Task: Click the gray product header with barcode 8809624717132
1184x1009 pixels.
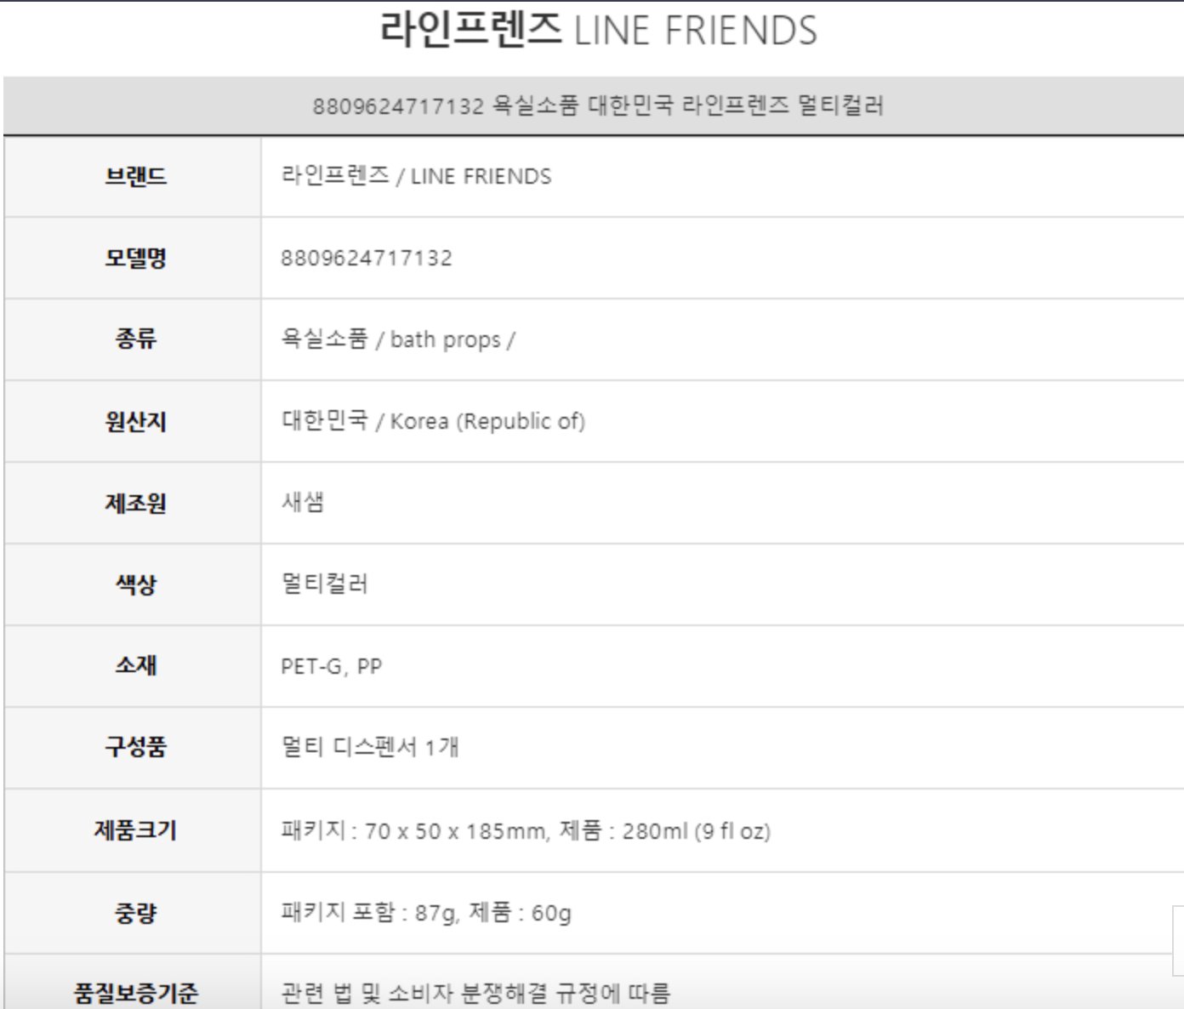Action: pyautogui.click(x=597, y=105)
